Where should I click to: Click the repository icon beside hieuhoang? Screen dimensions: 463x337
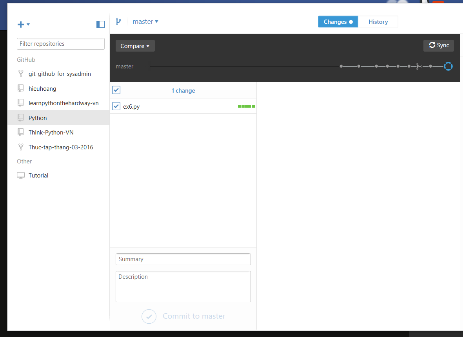click(x=21, y=88)
